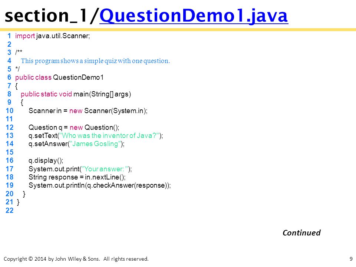
Task: Click the 'q.display();' statement
Action: click(46, 161)
